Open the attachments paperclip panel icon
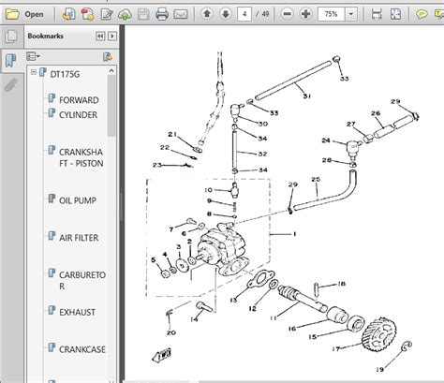This screenshot has width=444, height=383. pyautogui.click(x=11, y=84)
